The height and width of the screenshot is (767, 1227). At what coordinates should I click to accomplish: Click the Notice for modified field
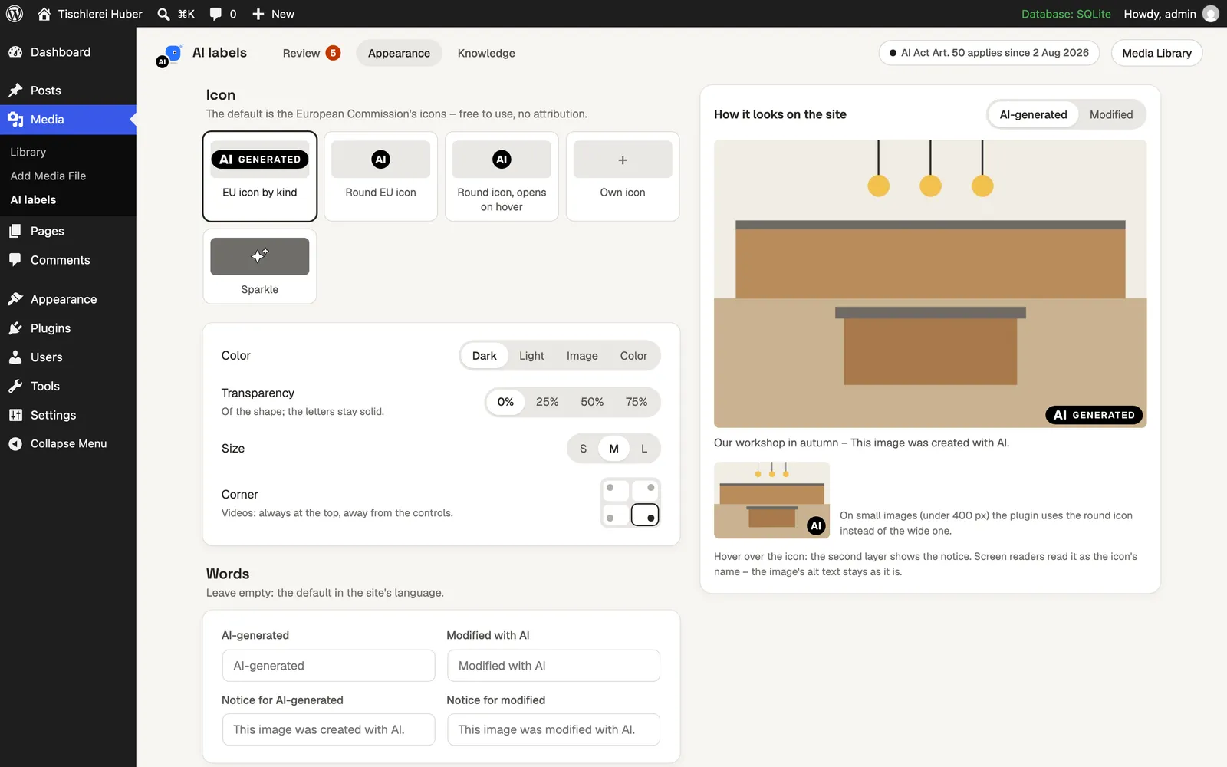[x=554, y=729]
